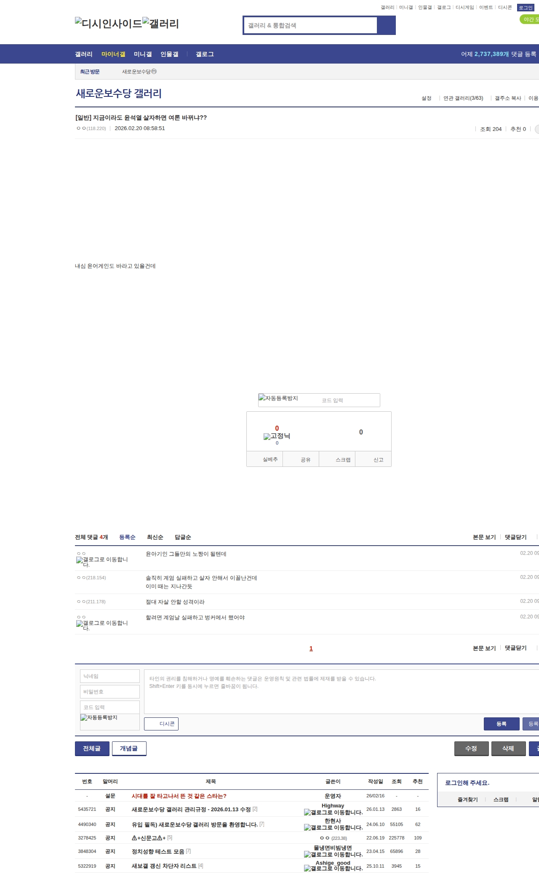Sort comments by 최신순
The width and height of the screenshot is (539, 874).
155,537
